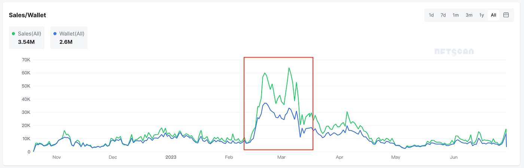
Task: Click the 3.54M sales total value
Action: pos(26,42)
